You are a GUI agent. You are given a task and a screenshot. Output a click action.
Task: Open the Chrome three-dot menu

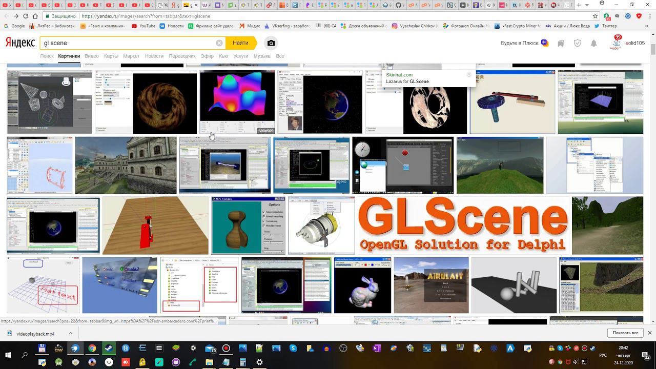[649, 16]
